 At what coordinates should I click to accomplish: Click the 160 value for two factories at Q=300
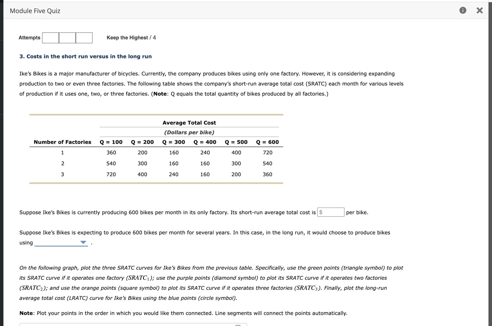tap(173, 163)
